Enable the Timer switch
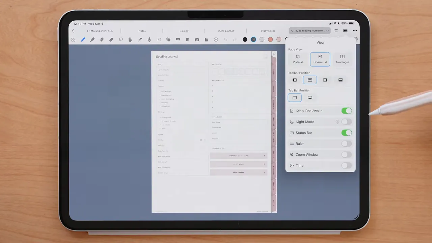The height and width of the screenshot is (243, 432). (347, 165)
